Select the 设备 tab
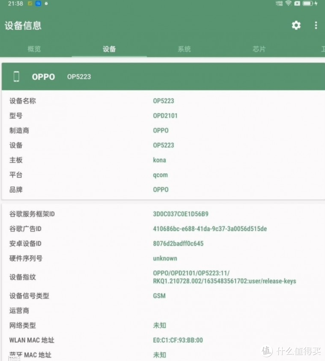 109,49
